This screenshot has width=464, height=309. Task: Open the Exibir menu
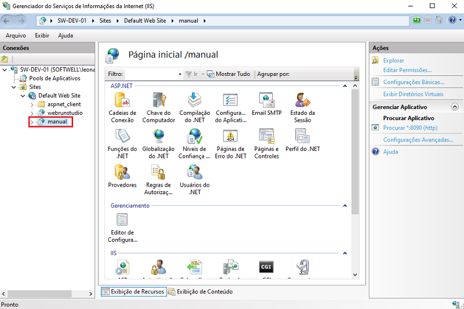coord(42,35)
